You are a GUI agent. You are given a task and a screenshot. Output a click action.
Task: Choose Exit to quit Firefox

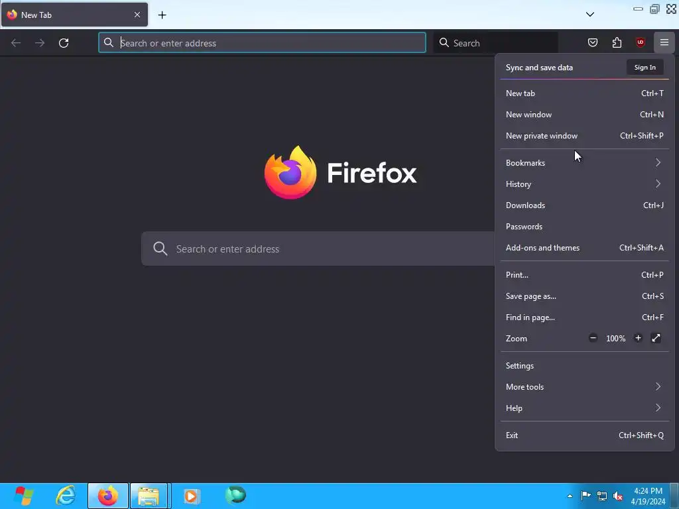pos(585,435)
